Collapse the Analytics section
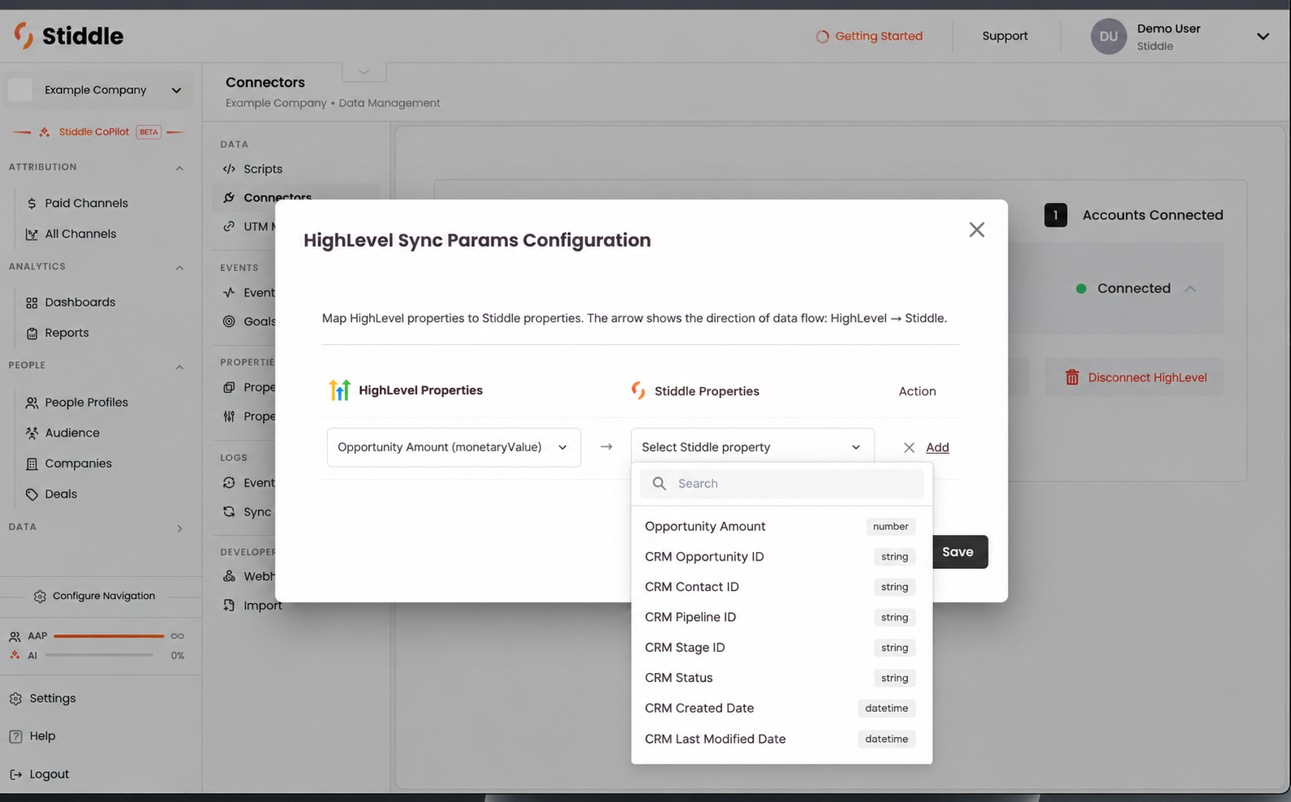Viewport: 1291px width, 802px height. [179, 267]
